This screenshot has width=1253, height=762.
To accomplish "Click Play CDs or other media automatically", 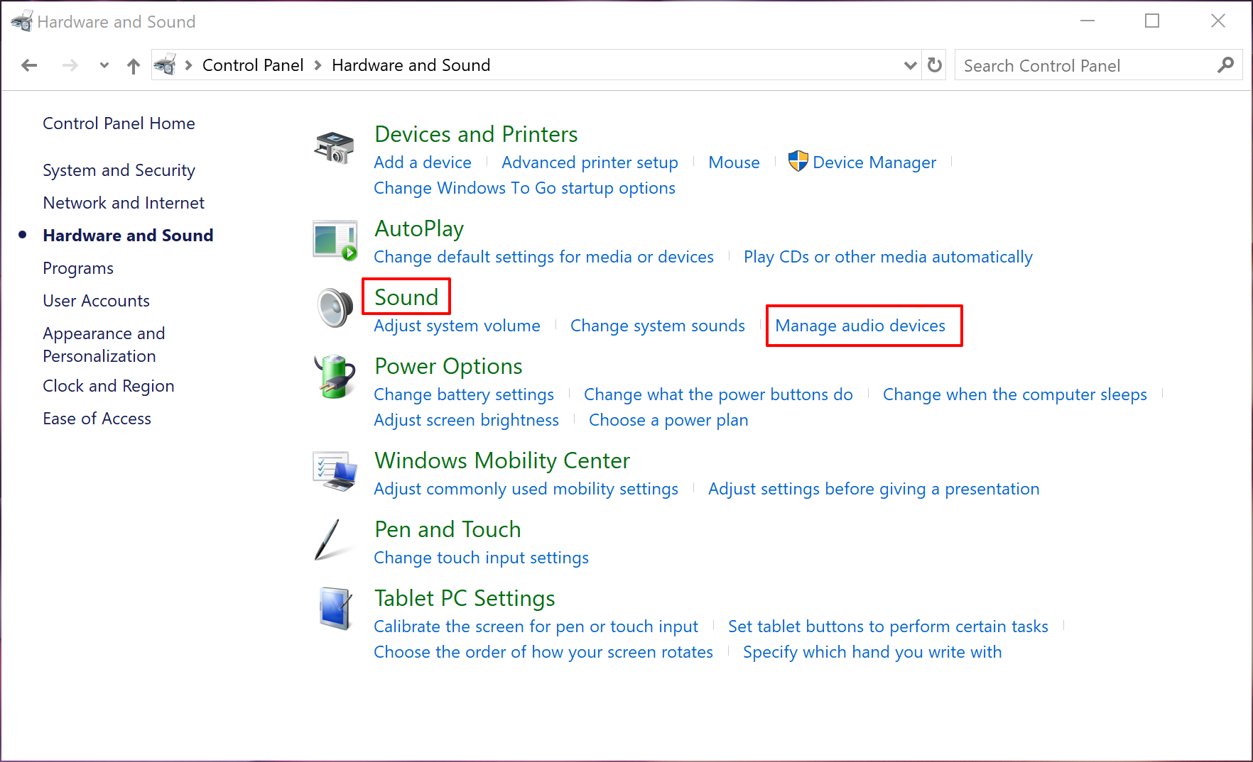I will (888, 257).
